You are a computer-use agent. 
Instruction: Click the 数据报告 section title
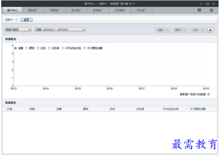click(11, 103)
